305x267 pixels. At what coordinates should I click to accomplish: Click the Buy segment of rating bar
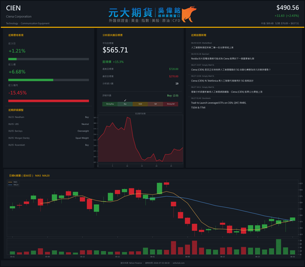click(125, 104)
